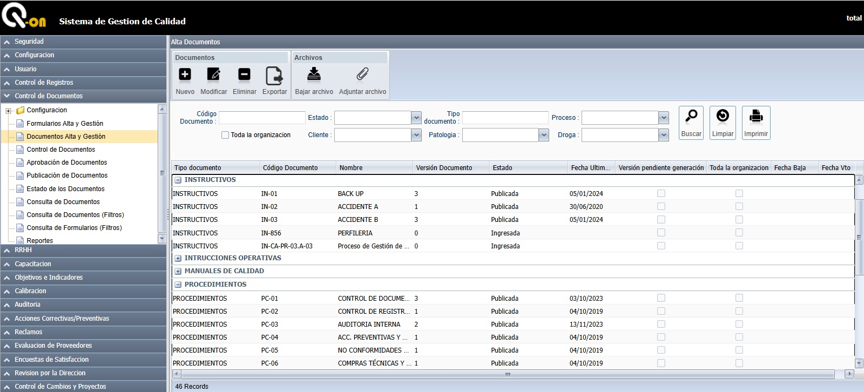Click page icon beside Estado de los Documentos

20,189
